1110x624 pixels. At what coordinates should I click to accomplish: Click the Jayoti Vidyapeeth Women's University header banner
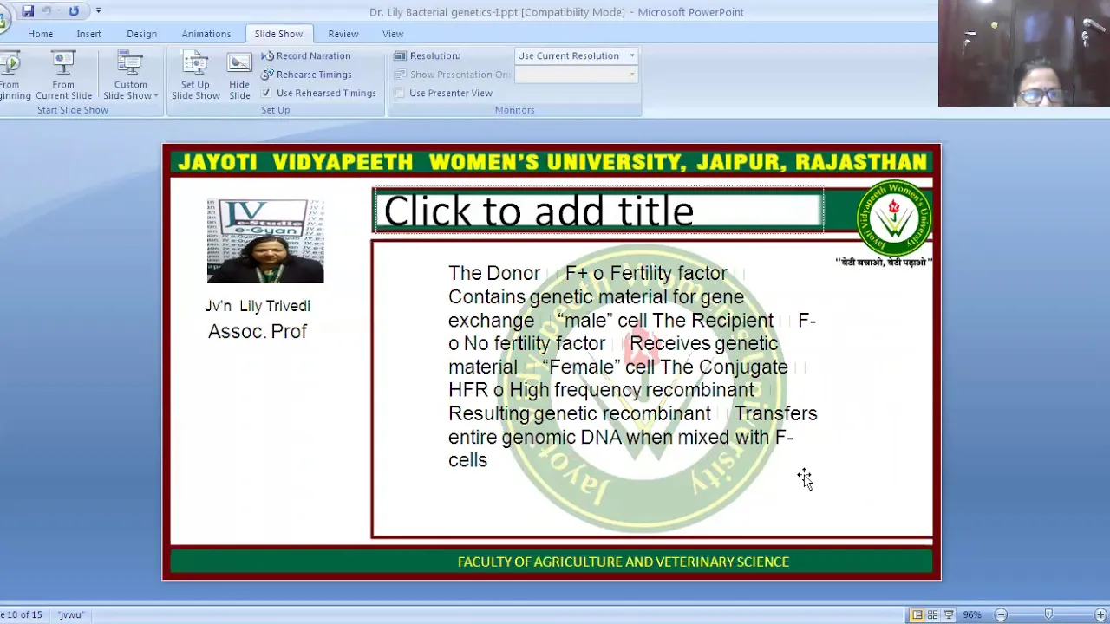pos(552,162)
